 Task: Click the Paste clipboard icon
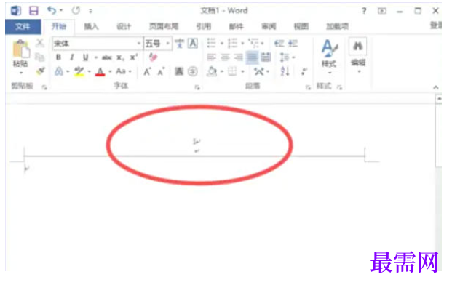[21, 49]
